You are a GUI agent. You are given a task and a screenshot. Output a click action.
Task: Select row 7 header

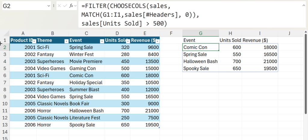coord(5,82)
